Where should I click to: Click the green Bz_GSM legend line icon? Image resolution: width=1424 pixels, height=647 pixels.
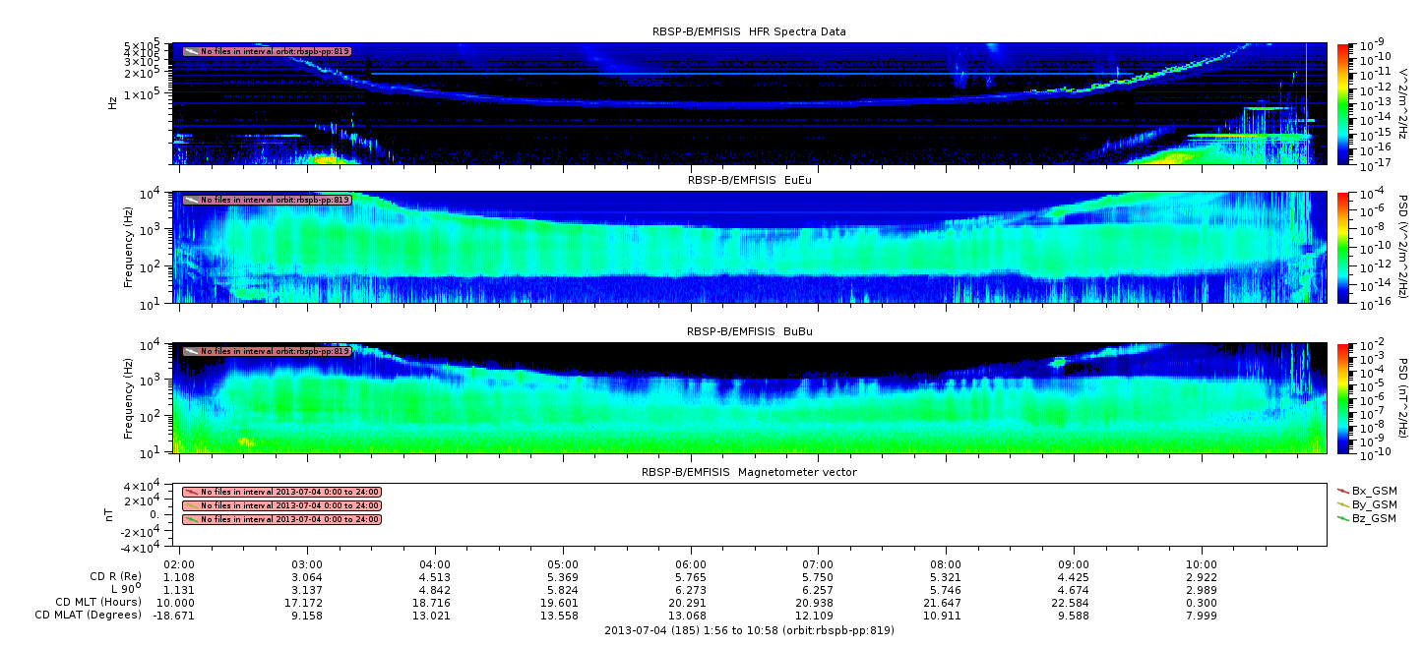click(x=1342, y=518)
